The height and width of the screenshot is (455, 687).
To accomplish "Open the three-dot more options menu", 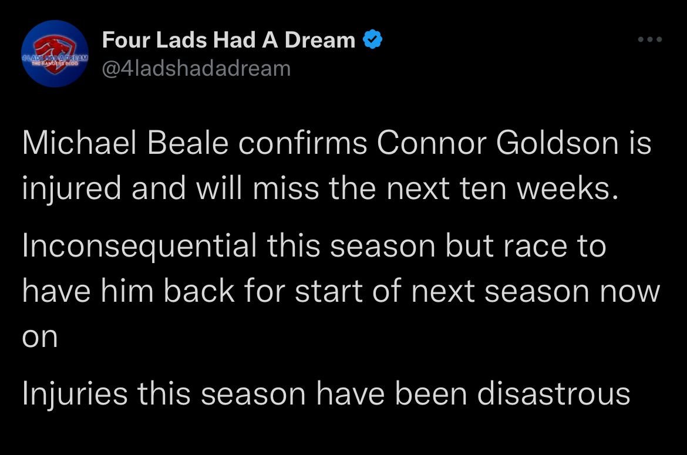I will pyautogui.click(x=650, y=40).
